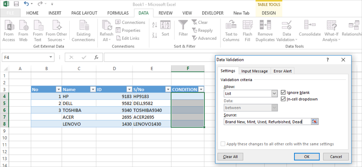Click the Redo arrow icon
This screenshot has width=362, height=167.
tap(40, 4)
